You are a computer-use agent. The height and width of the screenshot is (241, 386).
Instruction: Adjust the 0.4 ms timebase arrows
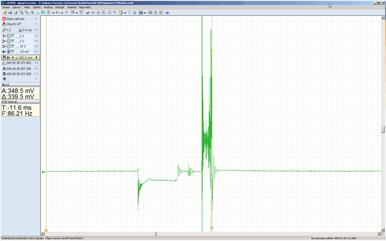36,30
